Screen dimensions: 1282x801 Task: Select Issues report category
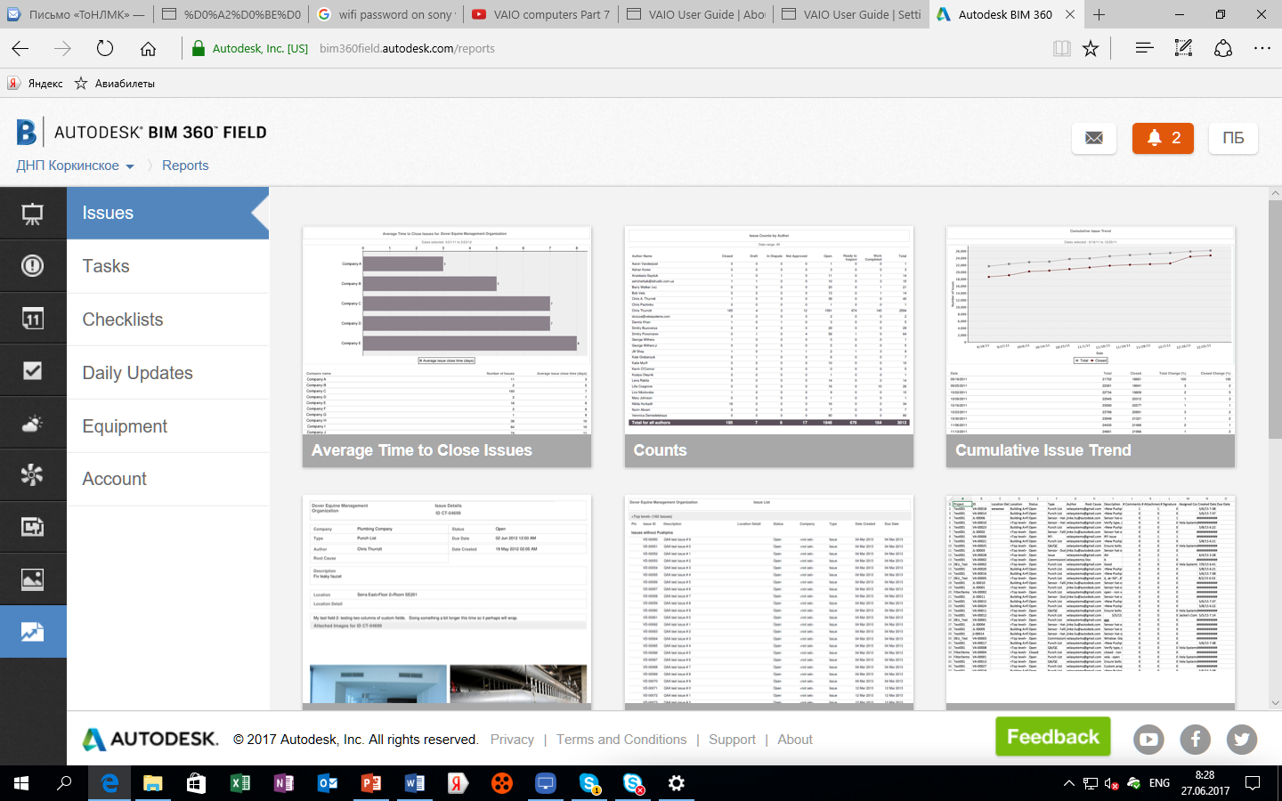point(167,214)
